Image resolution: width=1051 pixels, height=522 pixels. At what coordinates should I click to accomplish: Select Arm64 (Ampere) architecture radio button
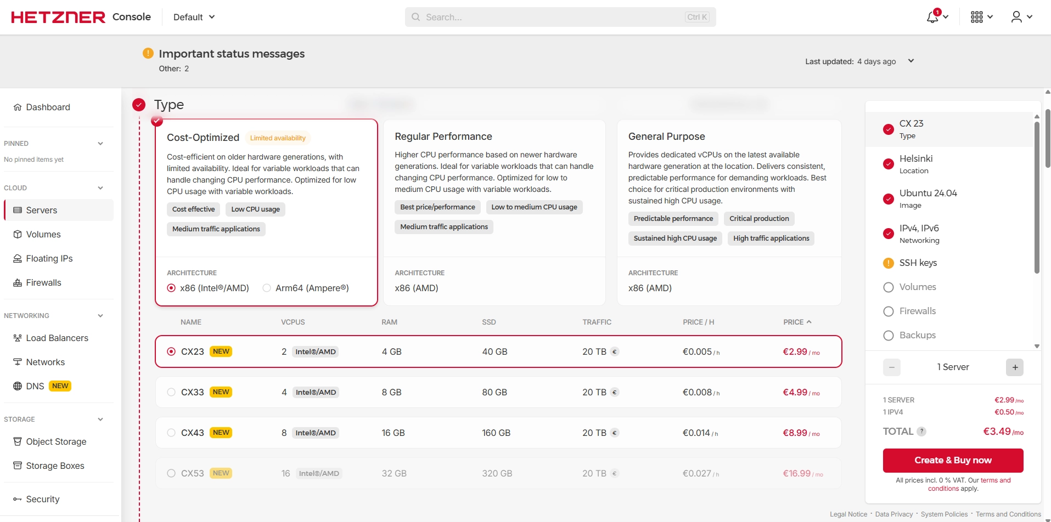click(267, 288)
